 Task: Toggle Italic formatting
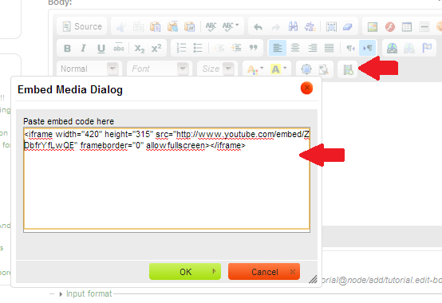(84, 48)
